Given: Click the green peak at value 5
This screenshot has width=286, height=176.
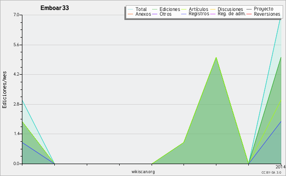Looking at the screenshot, I should click(x=216, y=58).
